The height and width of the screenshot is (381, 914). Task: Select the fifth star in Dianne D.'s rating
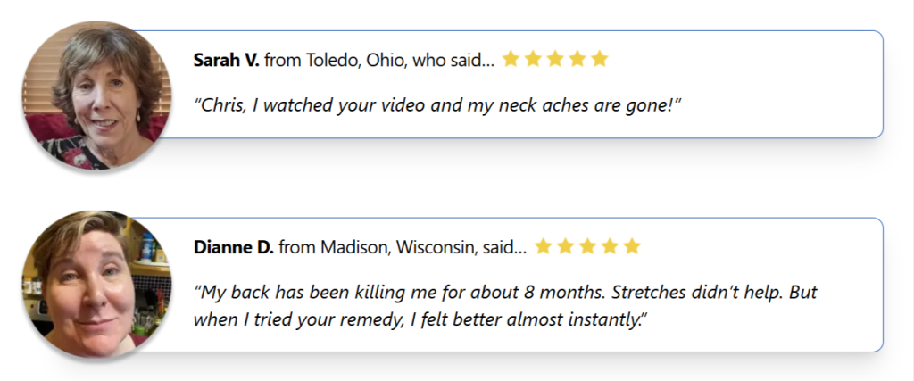click(632, 246)
